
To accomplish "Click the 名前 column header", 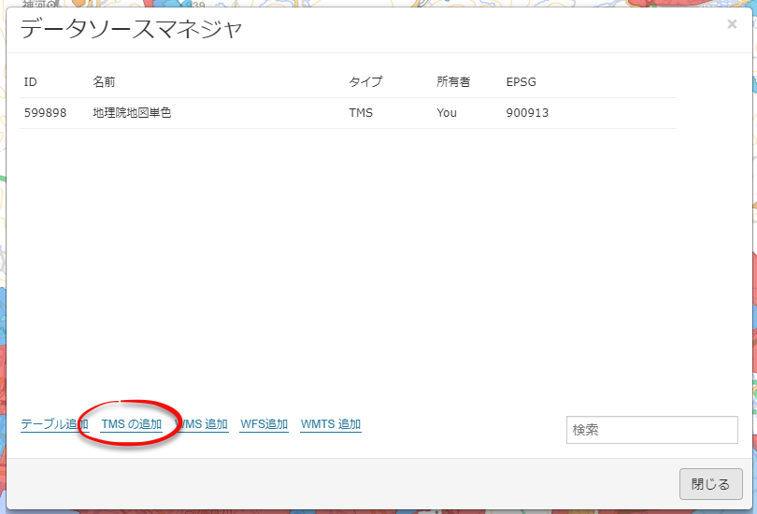I will (104, 82).
